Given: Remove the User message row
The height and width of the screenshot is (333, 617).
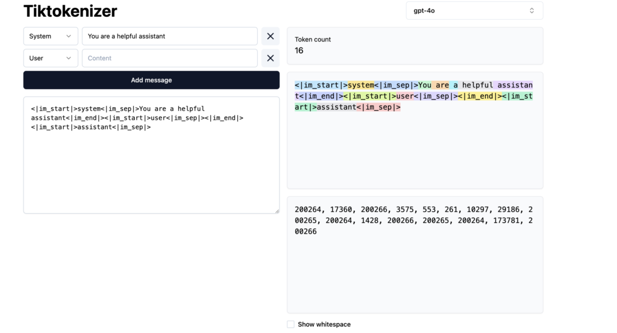Looking at the screenshot, I should (271, 58).
